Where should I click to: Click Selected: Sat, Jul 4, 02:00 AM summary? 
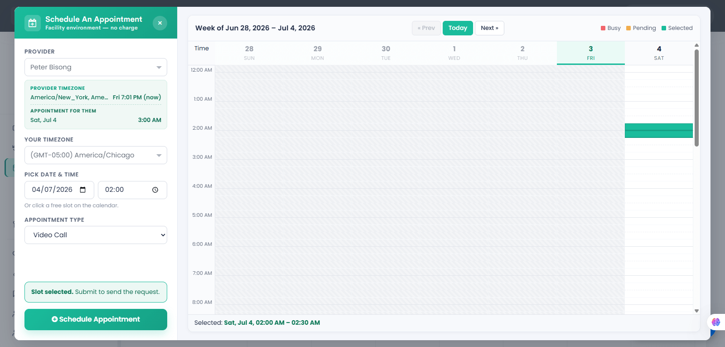[257, 323]
